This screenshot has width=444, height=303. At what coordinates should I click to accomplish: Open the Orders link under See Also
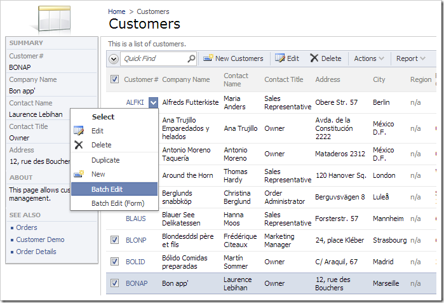pyautogui.click(x=27, y=227)
